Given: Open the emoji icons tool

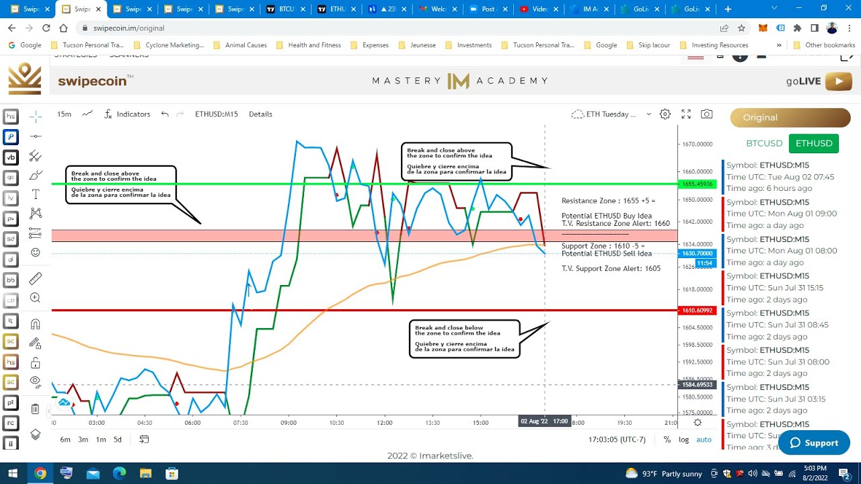Looking at the screenshot, I should click(36, 253).
